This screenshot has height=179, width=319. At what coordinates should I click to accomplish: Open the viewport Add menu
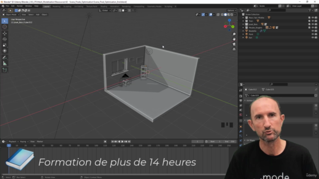(x=38, y=14)
